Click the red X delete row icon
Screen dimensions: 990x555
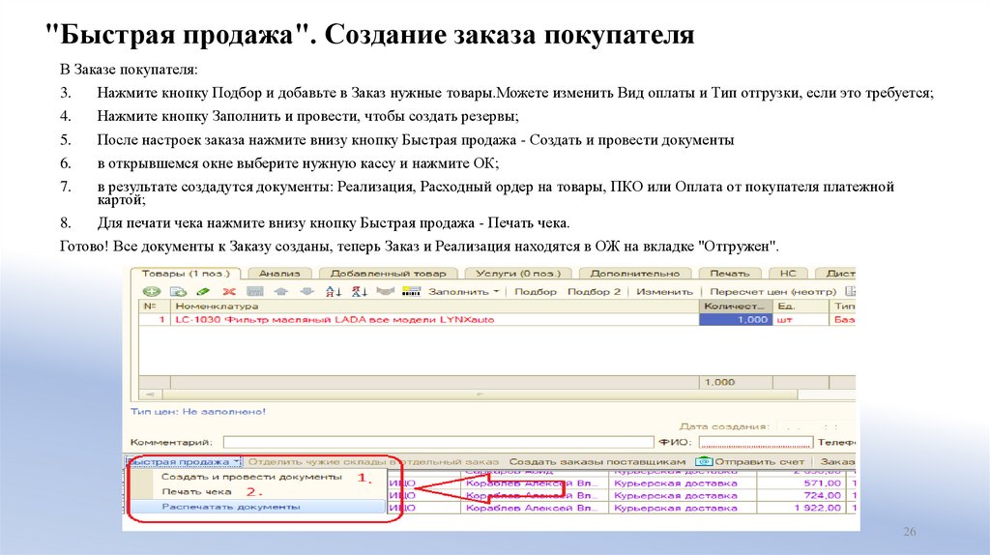[x=228, y=291]
